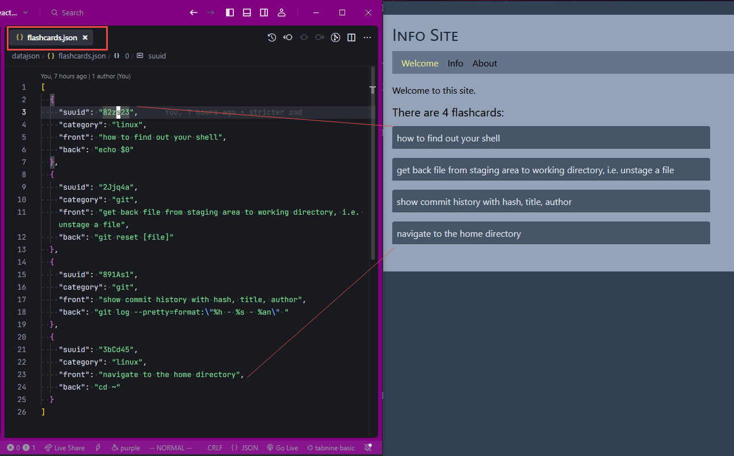Click the 'Welcome to this site.' text

[x=434, y=90]
